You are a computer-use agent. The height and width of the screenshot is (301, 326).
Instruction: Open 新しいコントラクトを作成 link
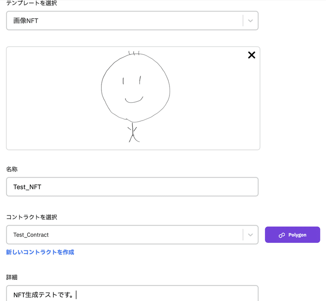pos(40,252)
